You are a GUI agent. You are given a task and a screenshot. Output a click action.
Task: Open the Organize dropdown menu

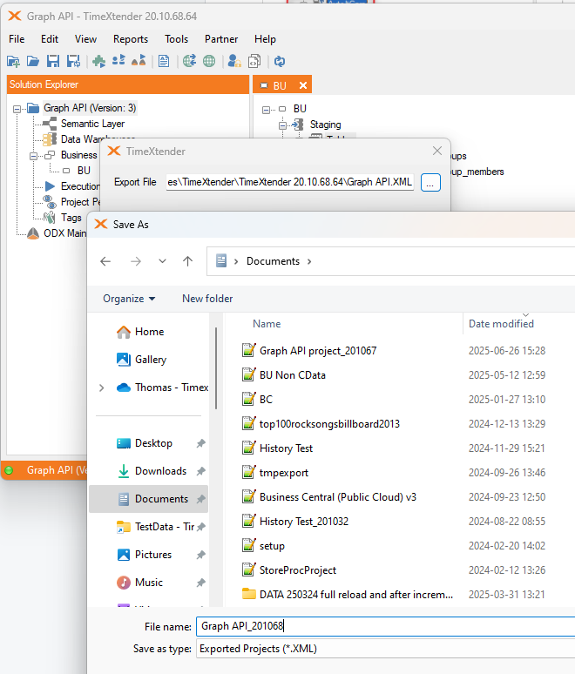point(129,299)
